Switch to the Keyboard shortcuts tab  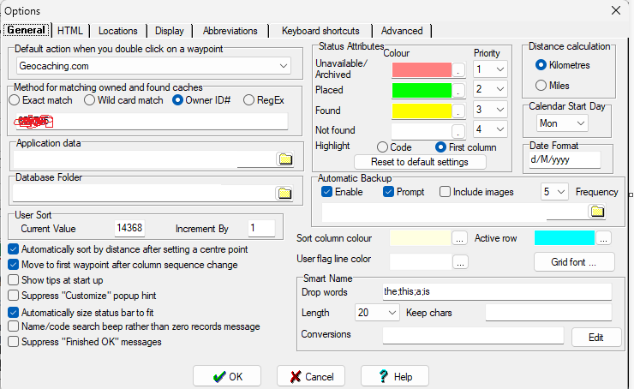pos(320,31)
